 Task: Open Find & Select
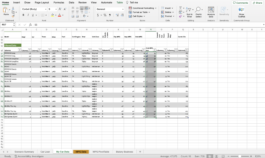point(198,12)
